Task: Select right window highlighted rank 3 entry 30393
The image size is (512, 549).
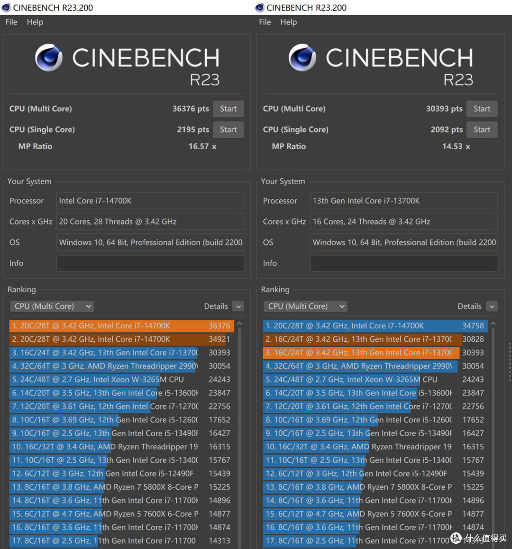Action: tap(375, 353)
